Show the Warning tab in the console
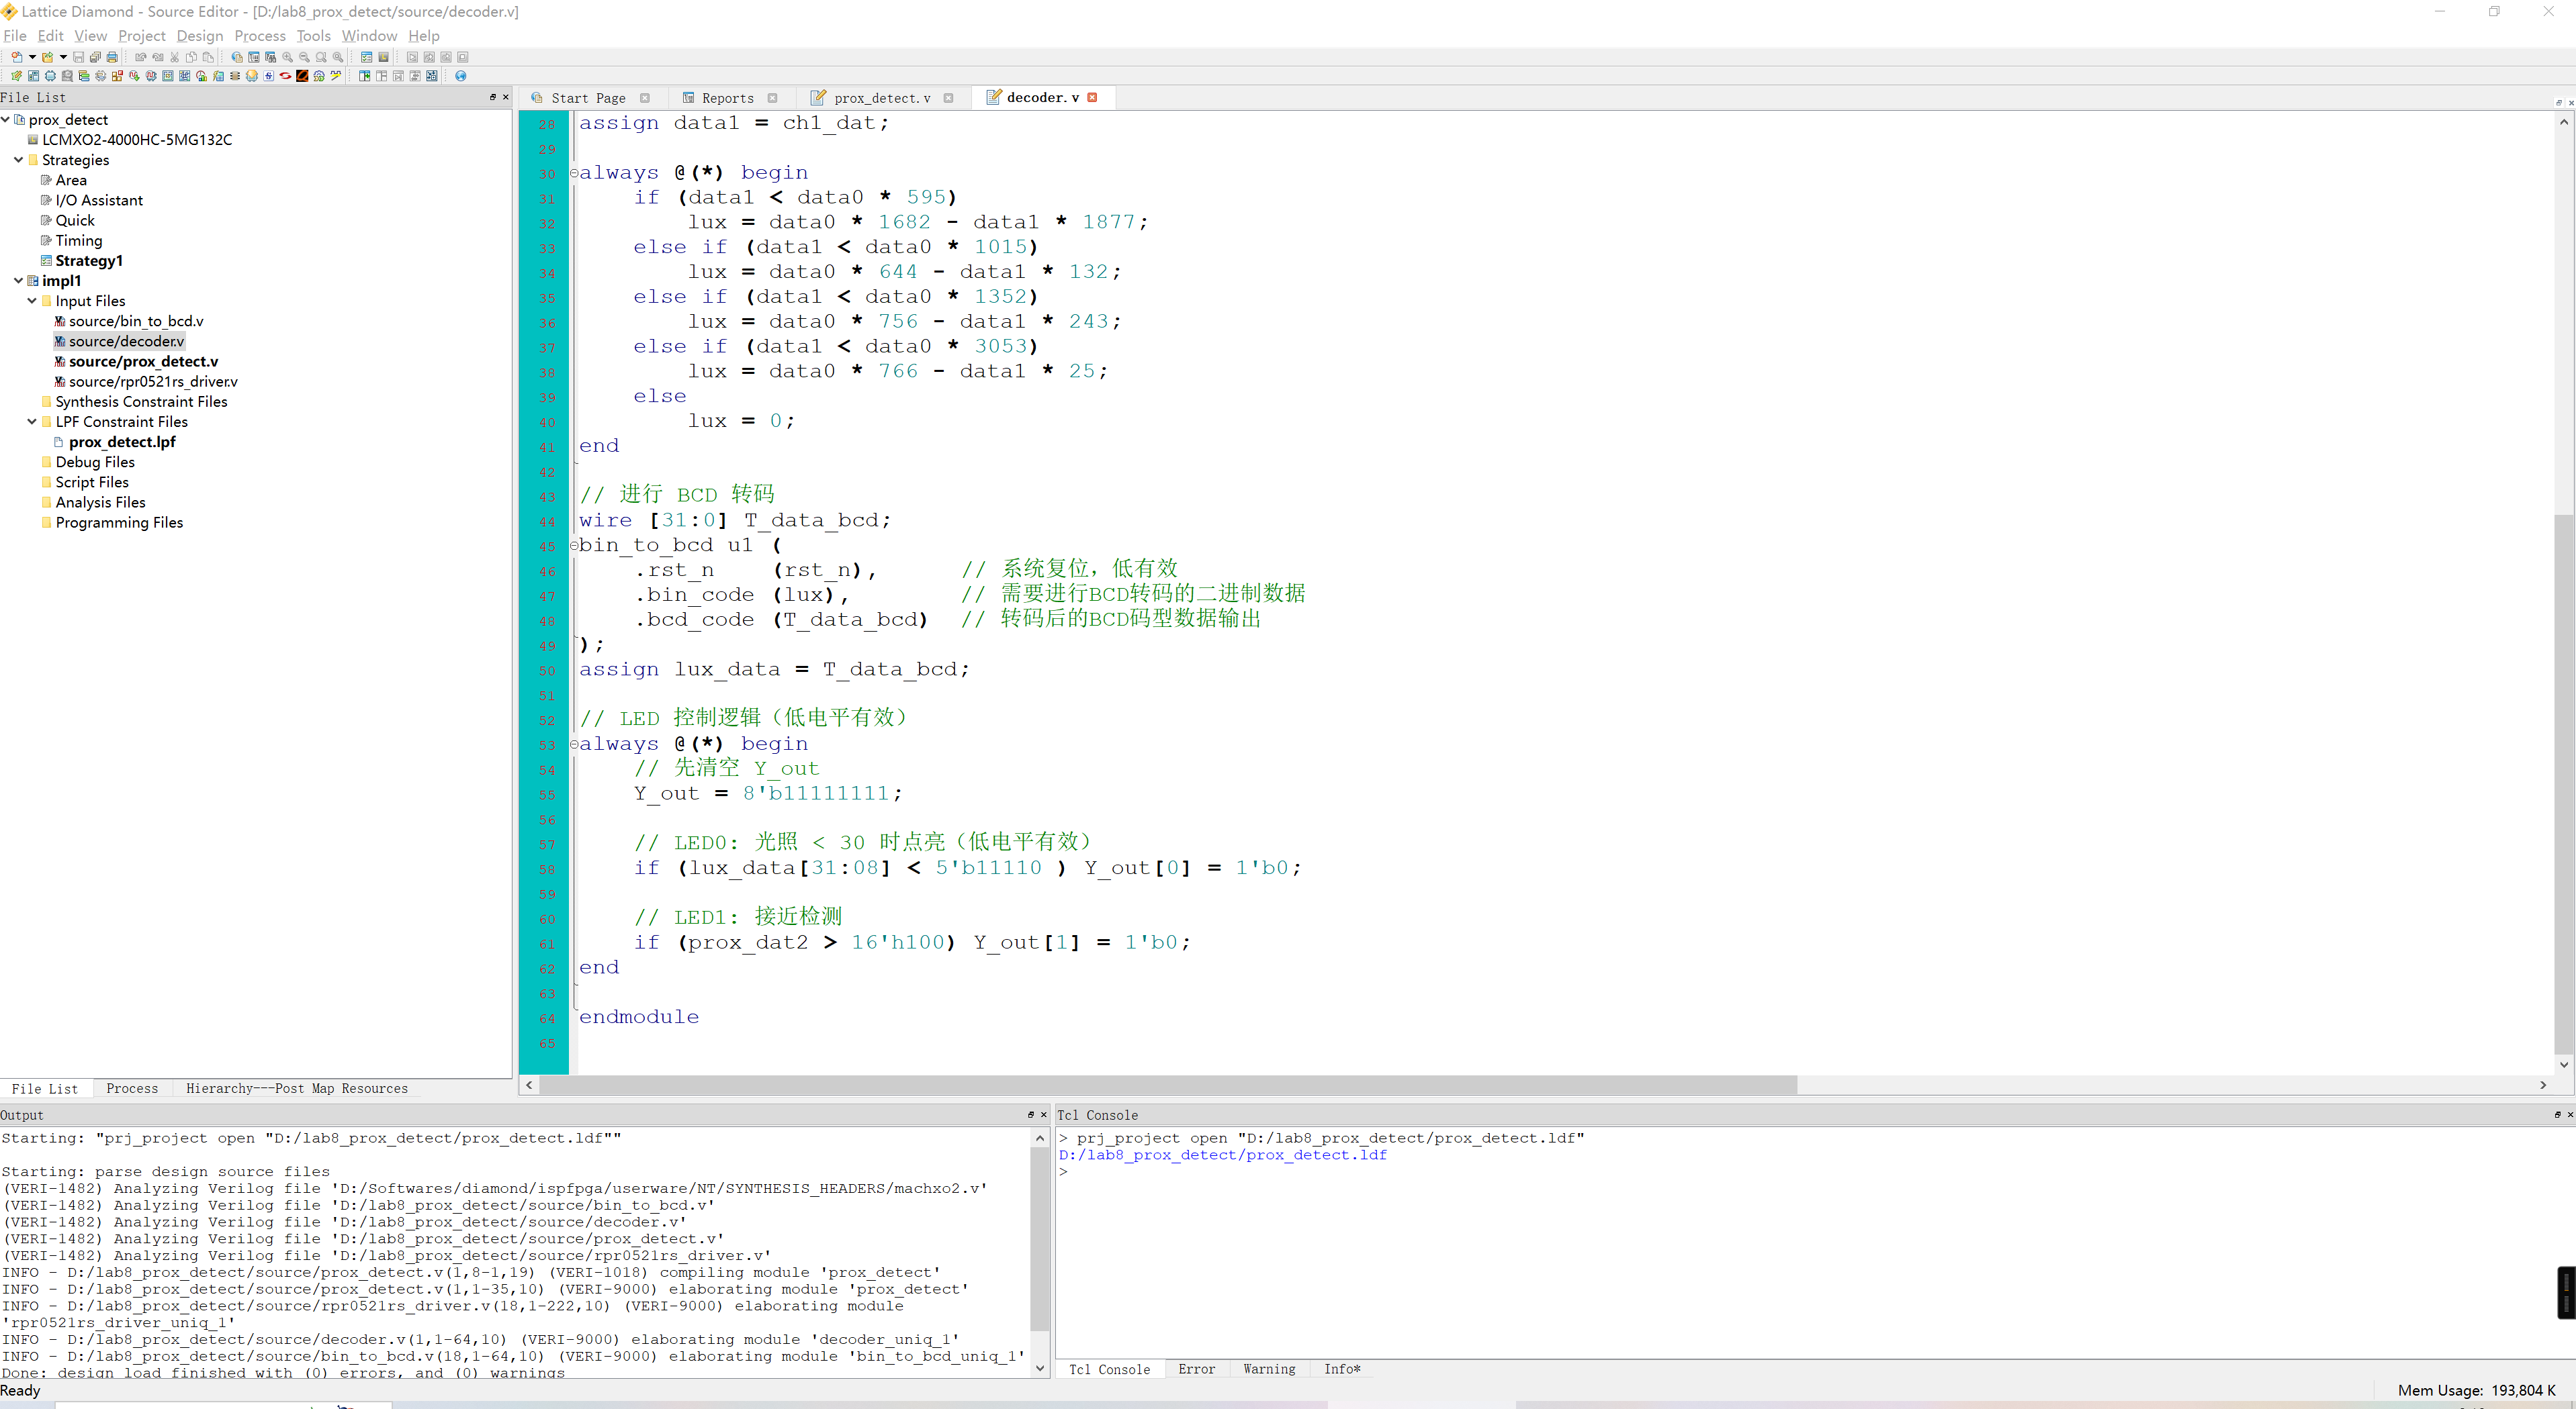The height and width of the screenshot is (1409, 2576). click(1269, 1369)
